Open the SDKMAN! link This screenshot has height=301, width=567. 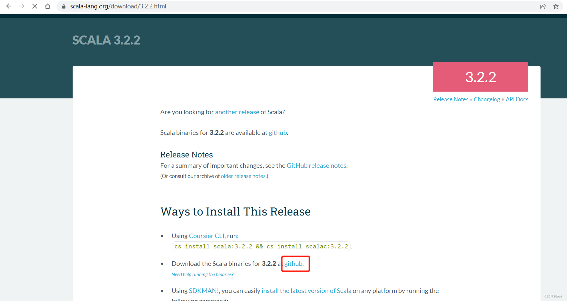tap(204, 291)
